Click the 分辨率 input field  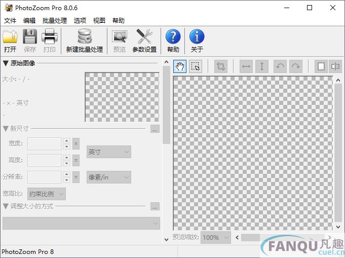44,177
